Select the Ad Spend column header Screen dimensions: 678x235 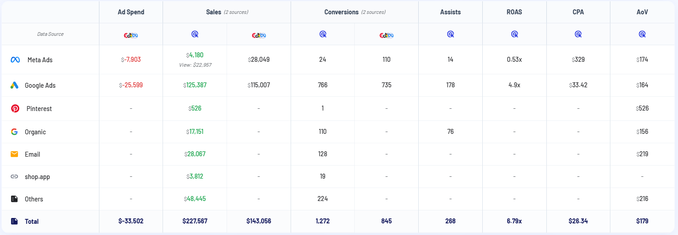131,12
